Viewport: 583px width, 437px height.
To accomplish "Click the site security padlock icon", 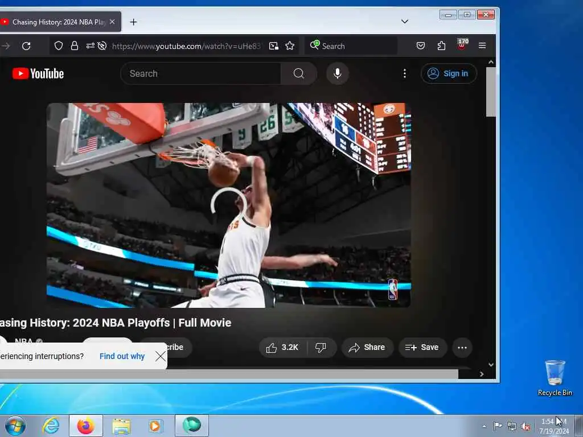I will coord(75,46).
